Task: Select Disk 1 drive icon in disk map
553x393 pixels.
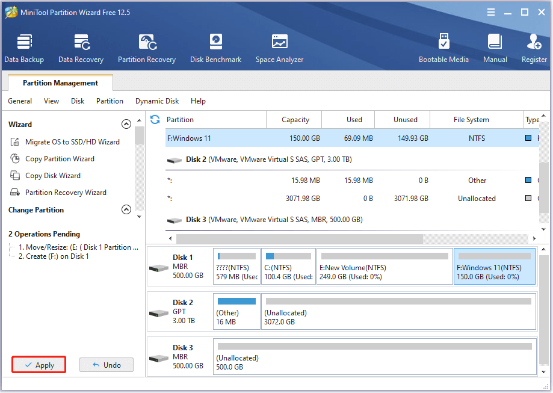Action: [x=159, y=268]
